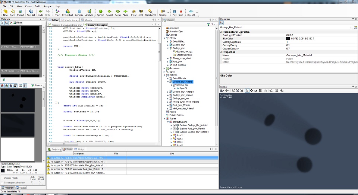
Task: Click the Play toolbar icon
Action: coord(174,12)
